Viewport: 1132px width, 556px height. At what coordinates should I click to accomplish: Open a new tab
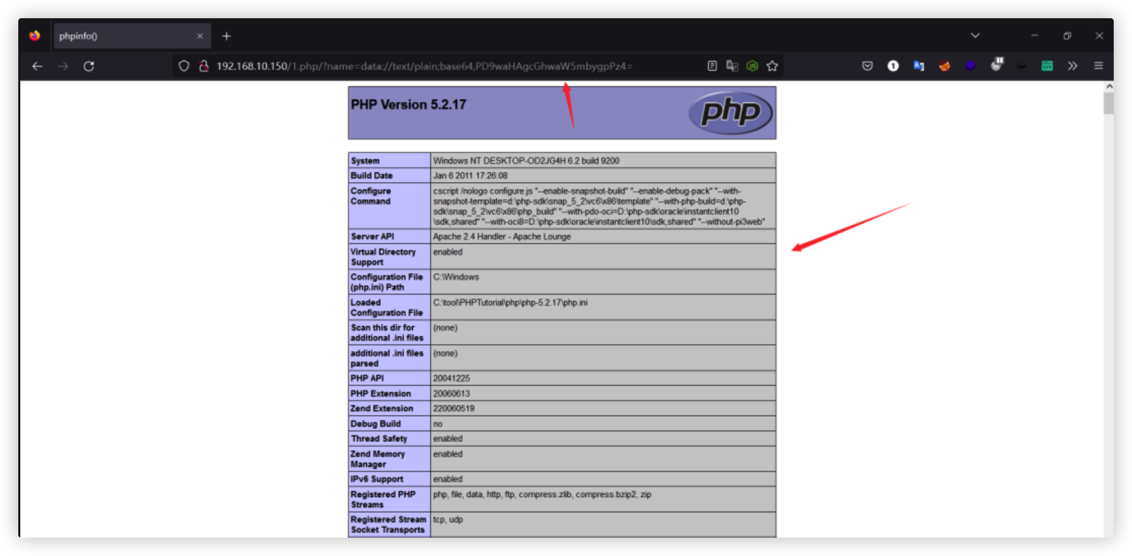click(226, 36)
